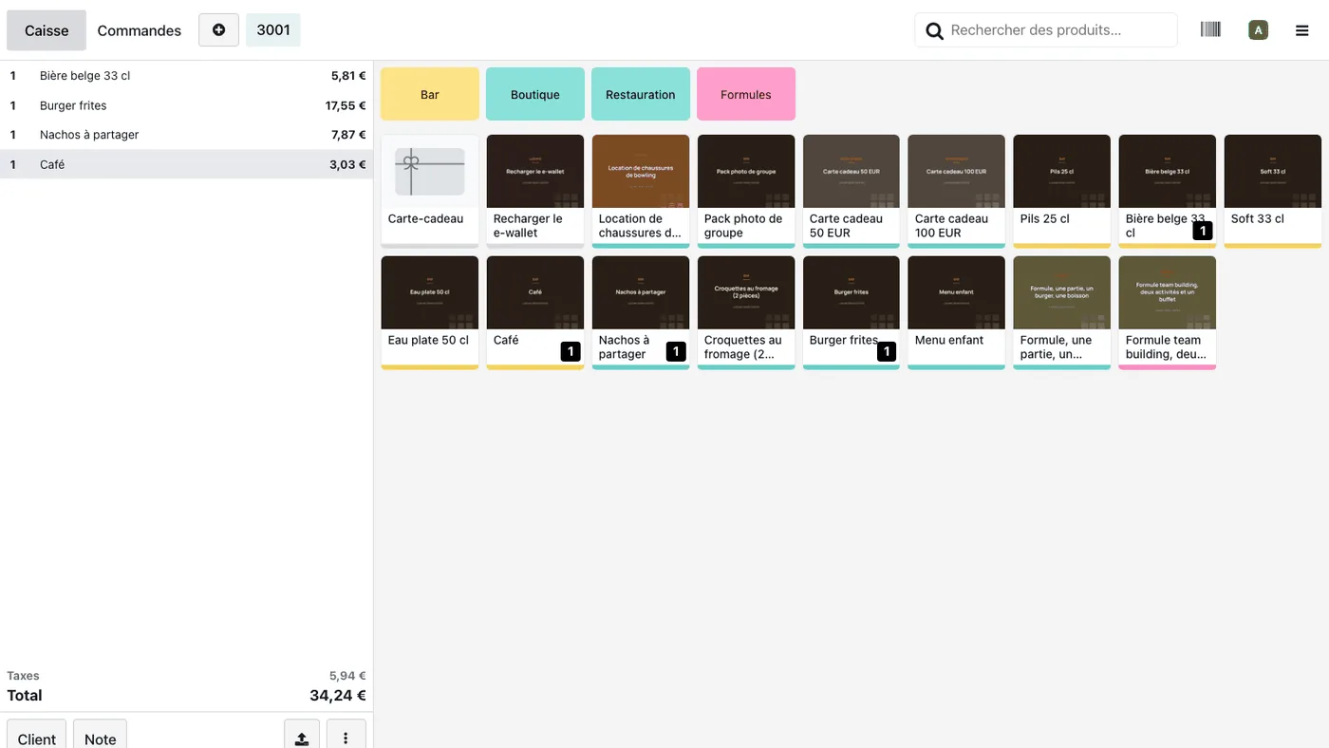Image resolution: width=1329 pixels, height=748 pixels.
Task: Filter by the Restauration category
Action: tap(641, 94)
